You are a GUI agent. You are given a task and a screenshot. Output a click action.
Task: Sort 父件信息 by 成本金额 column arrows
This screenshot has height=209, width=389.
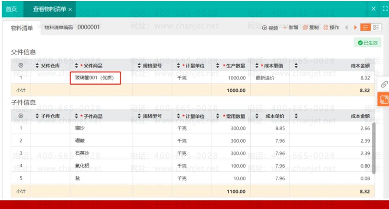point(296,66)
